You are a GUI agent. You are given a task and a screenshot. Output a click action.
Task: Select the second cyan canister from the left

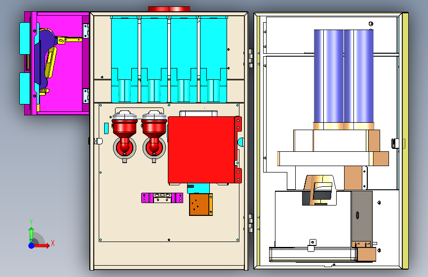click(154, 59)
